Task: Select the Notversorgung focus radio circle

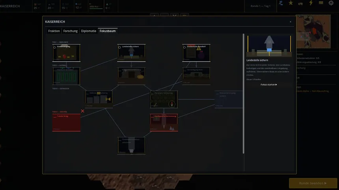Action: (x=54, y=47)
